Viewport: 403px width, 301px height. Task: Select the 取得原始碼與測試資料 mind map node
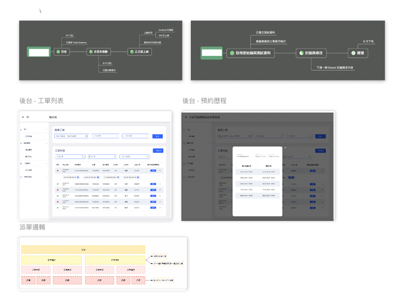[x=251, y=53]
